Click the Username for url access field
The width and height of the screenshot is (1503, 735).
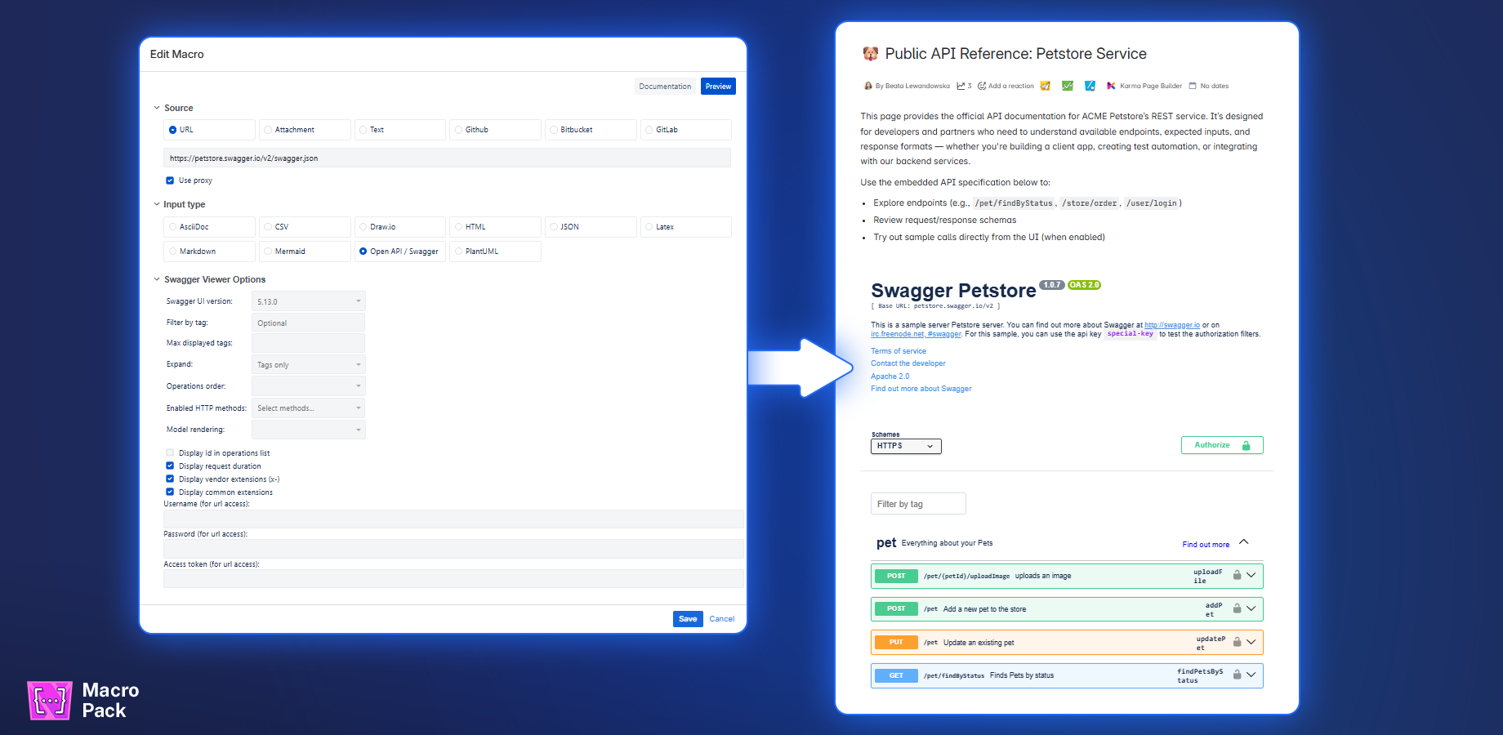coord(453,519)
